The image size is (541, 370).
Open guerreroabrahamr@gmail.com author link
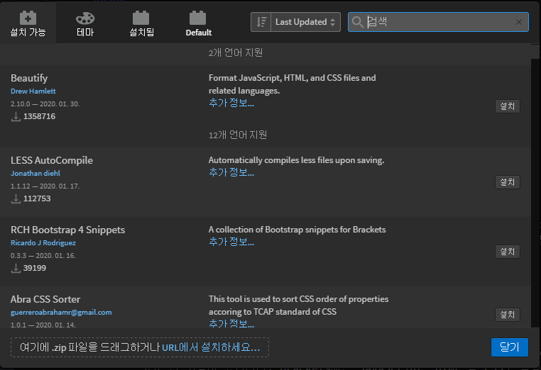(61, 313)
